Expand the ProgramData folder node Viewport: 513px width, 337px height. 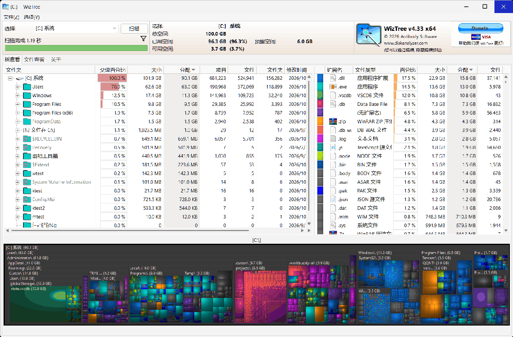pos(17,122)
